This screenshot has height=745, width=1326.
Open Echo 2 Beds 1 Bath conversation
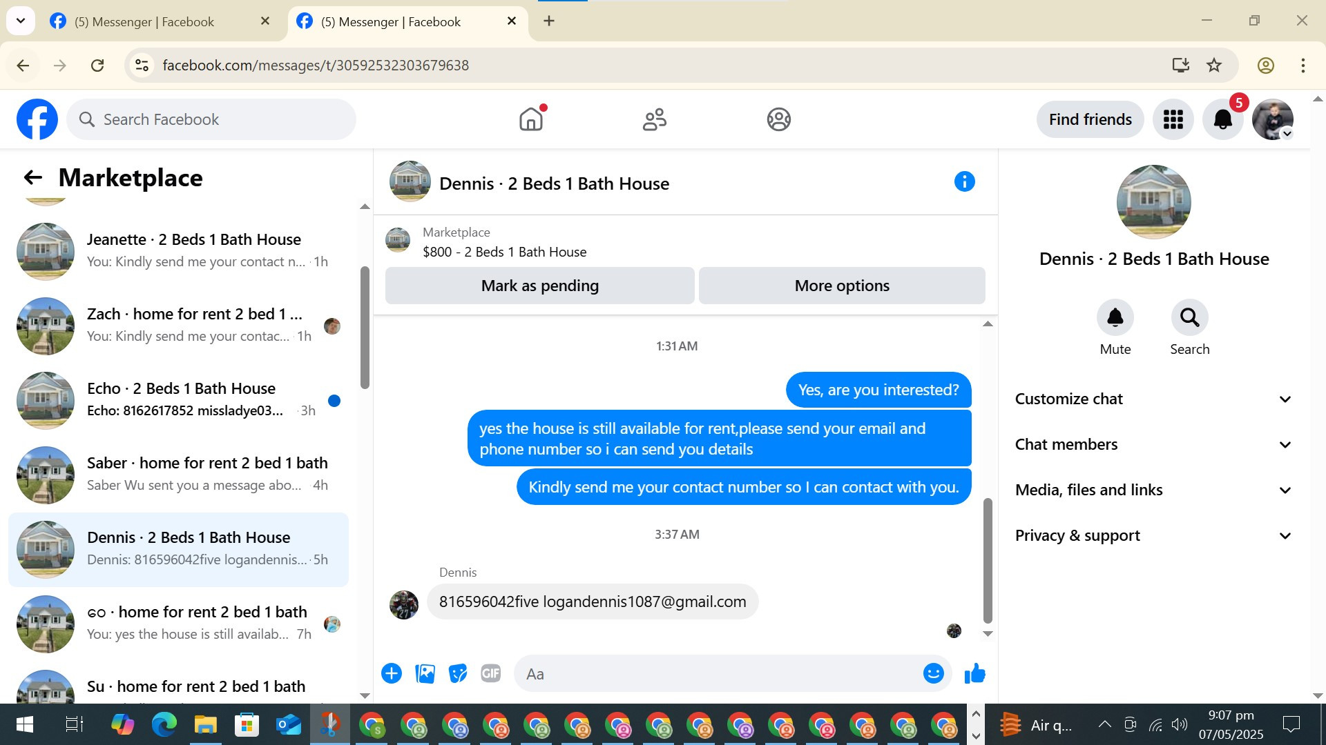180,400
